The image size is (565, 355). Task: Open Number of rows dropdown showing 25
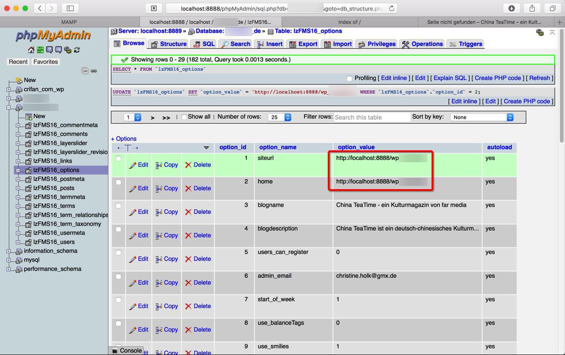pyautogui.click(x=280, y=117)
